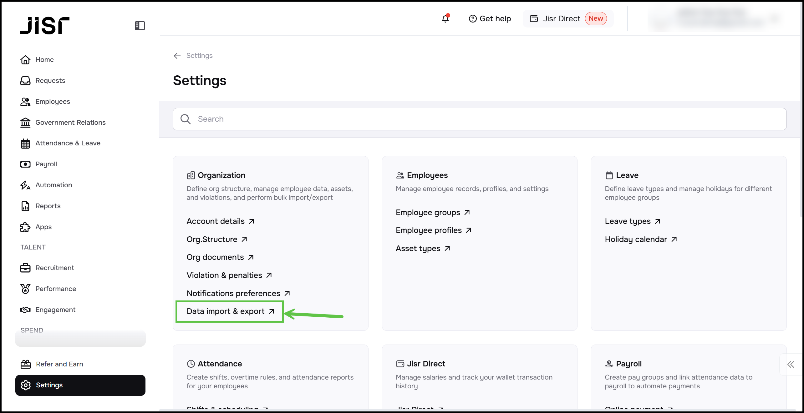Click Refer and Earn gift icon

point(25,364)
